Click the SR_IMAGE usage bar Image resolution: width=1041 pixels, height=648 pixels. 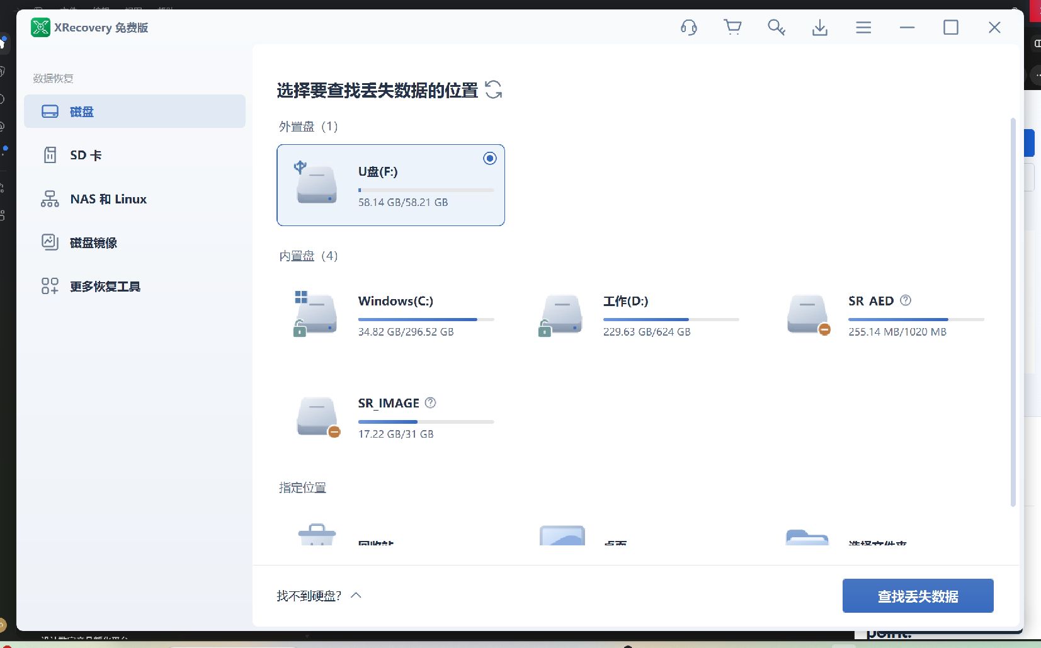pyautogui.click(x=426, y=421)
